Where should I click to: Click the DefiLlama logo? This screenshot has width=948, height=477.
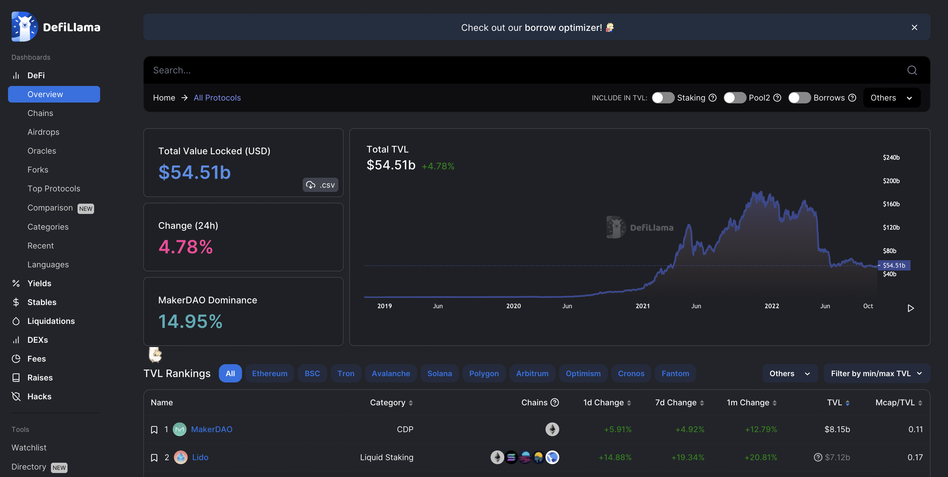[x=56, y=27]
